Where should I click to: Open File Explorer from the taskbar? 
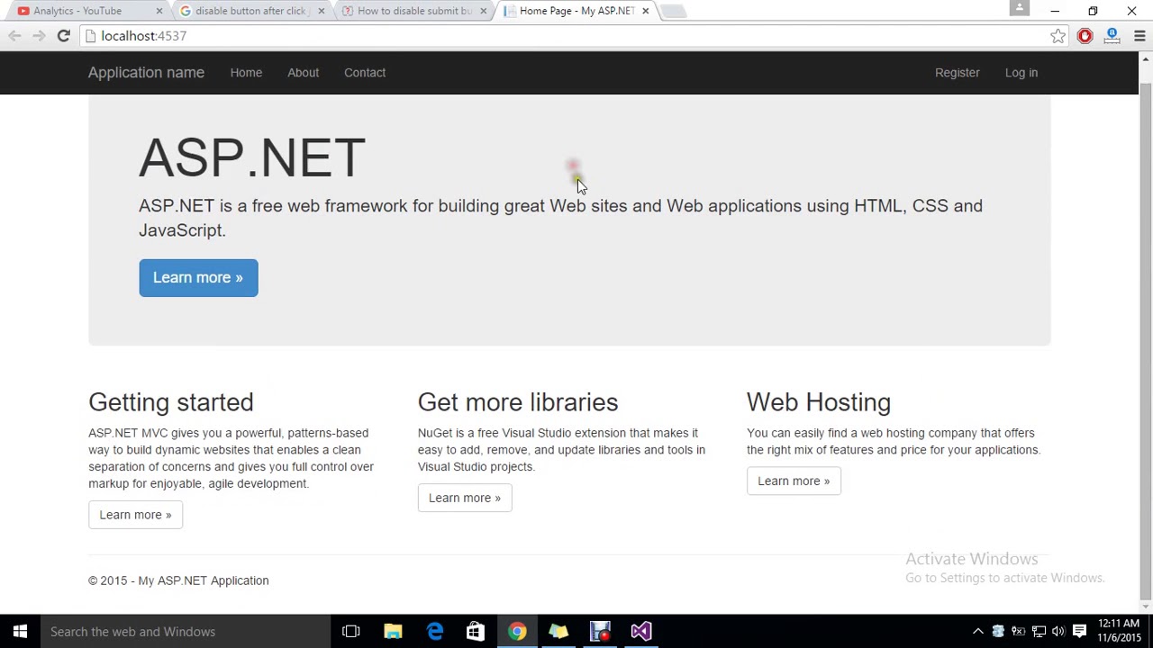point(393,631)
